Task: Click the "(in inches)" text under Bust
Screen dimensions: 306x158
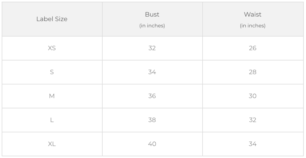Action: [x=152, y=26]
